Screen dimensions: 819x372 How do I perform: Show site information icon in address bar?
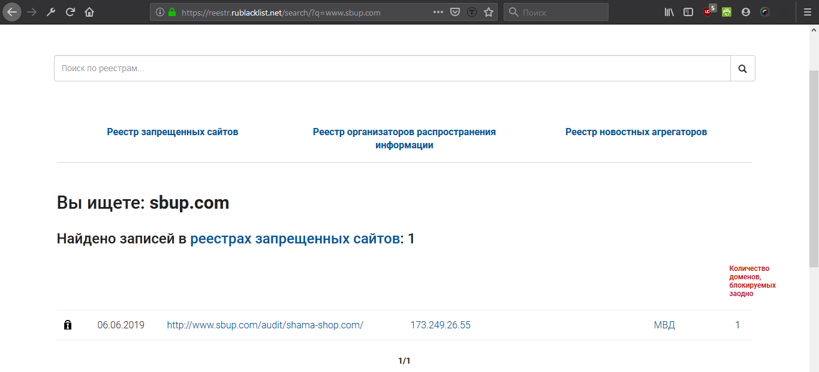(x=160, y=12)
